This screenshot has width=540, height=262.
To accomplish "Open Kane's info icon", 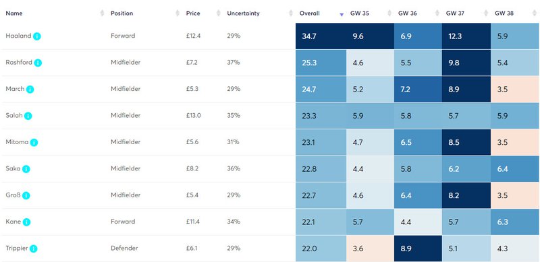I will pos(26,222).
